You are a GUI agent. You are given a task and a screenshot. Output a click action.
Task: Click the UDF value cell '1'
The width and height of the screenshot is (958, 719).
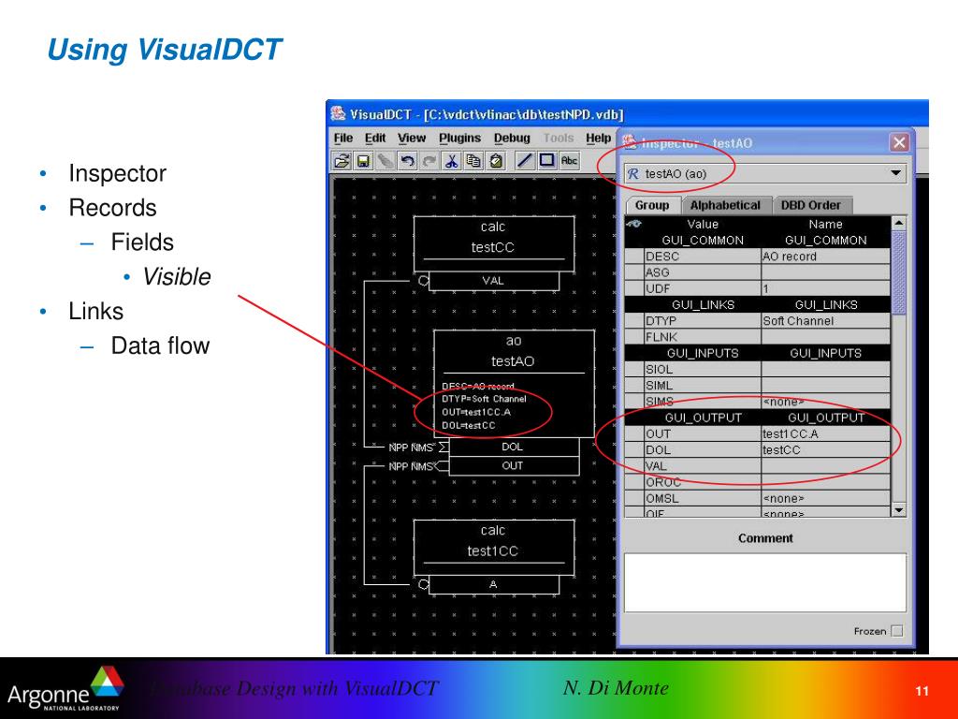click(825, 288)
